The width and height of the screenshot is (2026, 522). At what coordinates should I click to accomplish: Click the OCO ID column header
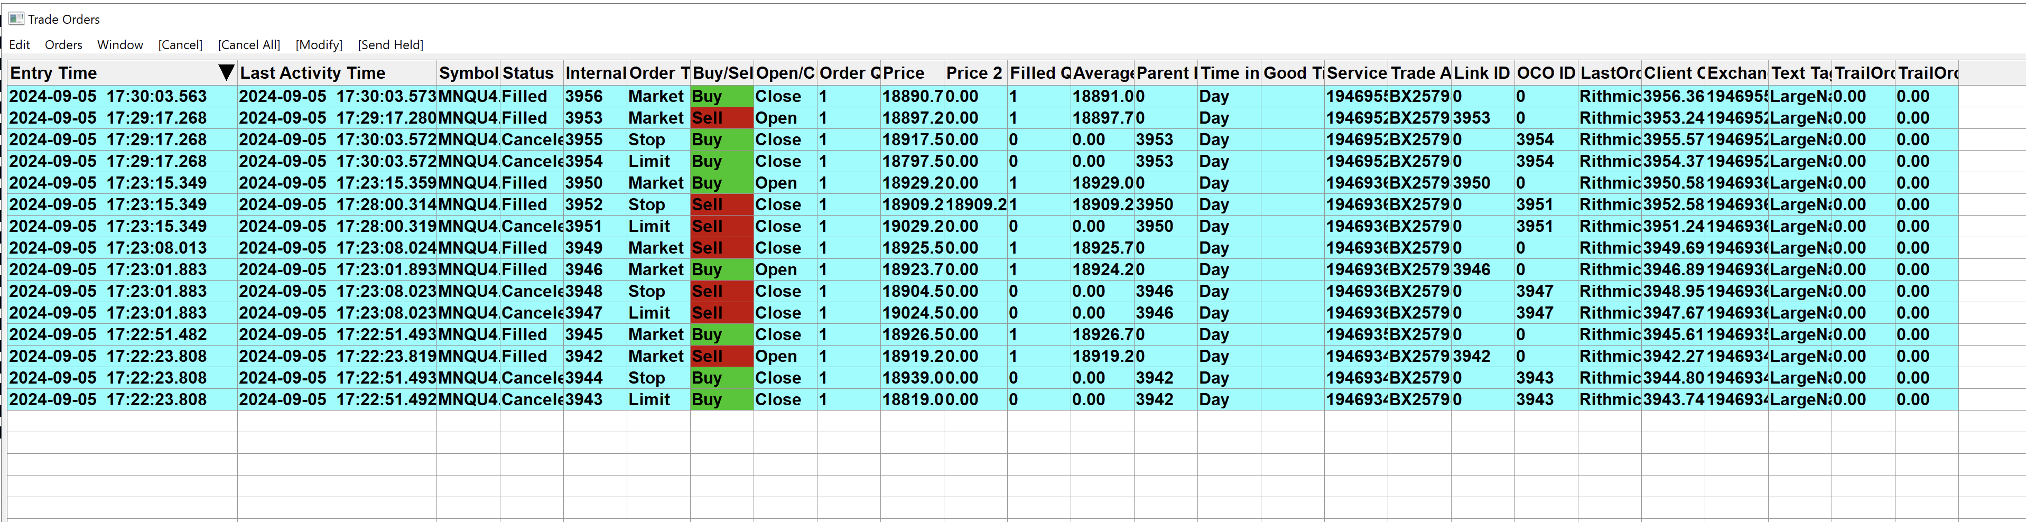pos(1546,73)
